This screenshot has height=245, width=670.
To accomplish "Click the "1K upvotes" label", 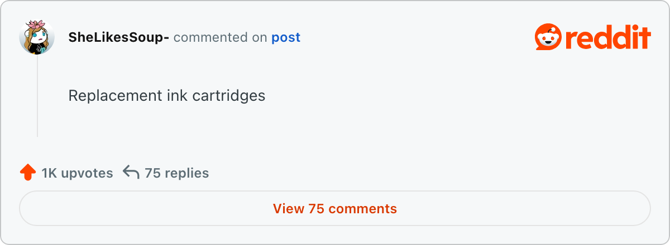I will coord(77,173).
